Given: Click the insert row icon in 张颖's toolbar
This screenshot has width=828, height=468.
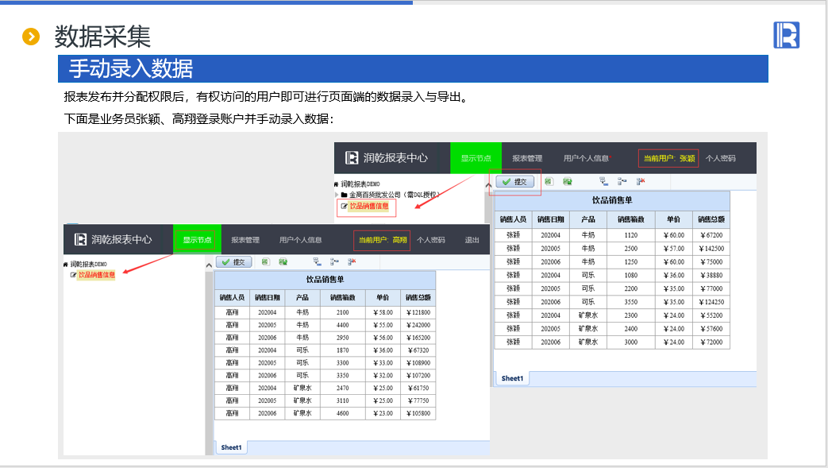Looking at the screenshot, I should [x=623, y=181].
